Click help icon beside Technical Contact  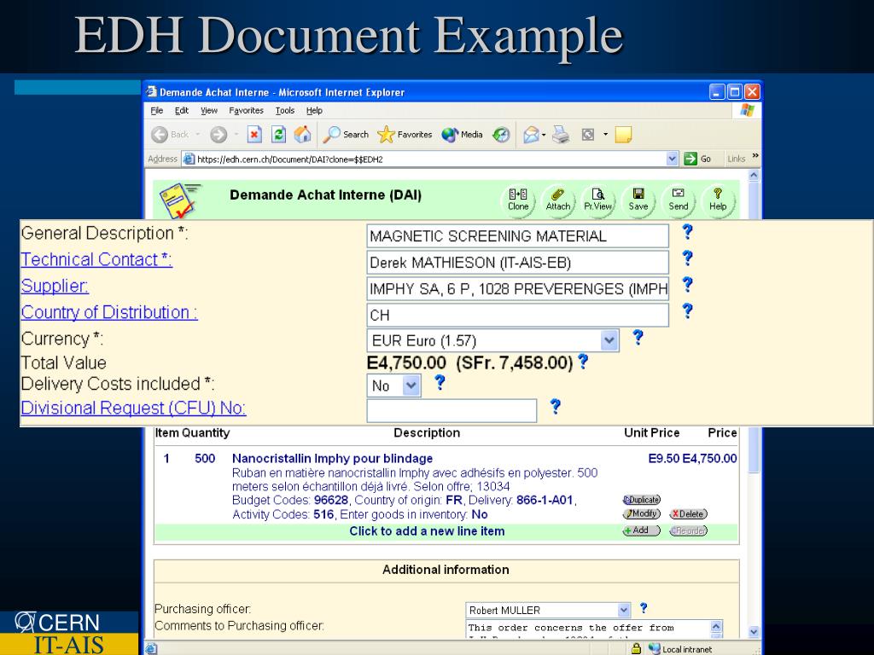point(688,258)
